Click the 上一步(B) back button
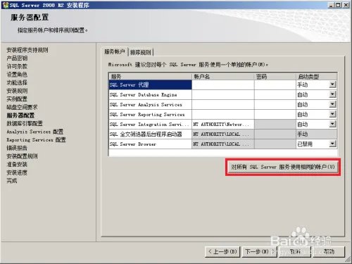The image size is (352, 264). (222, 251)
